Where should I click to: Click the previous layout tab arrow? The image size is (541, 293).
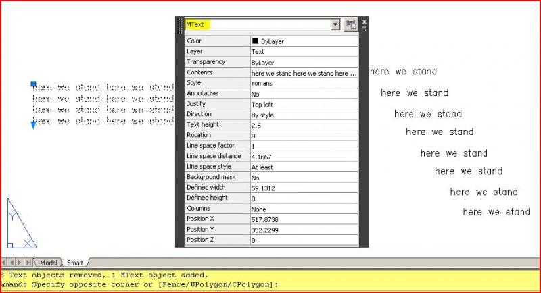pos(12,263)
